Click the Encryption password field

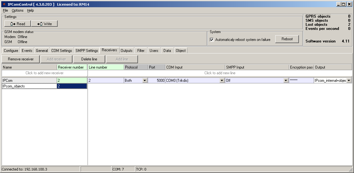coord(301,81)
